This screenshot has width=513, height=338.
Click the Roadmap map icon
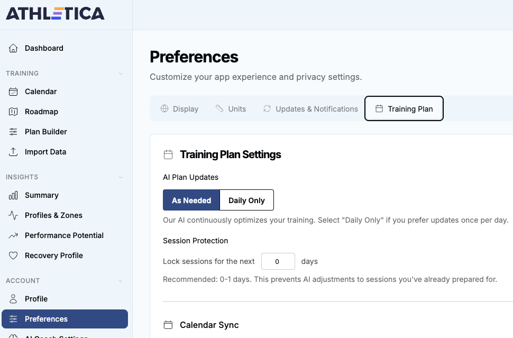tap(14, 112)
